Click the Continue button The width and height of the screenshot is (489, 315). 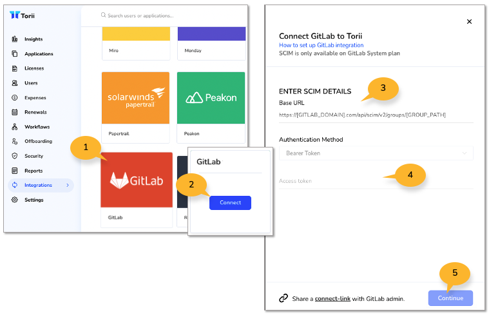[450, 298]
